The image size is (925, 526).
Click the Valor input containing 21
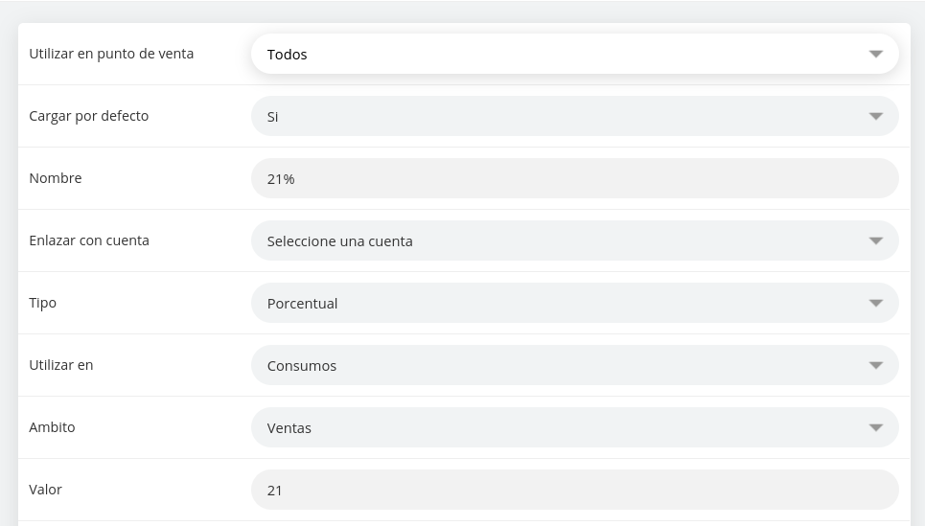pyautogui.click(x=574, y=491)
